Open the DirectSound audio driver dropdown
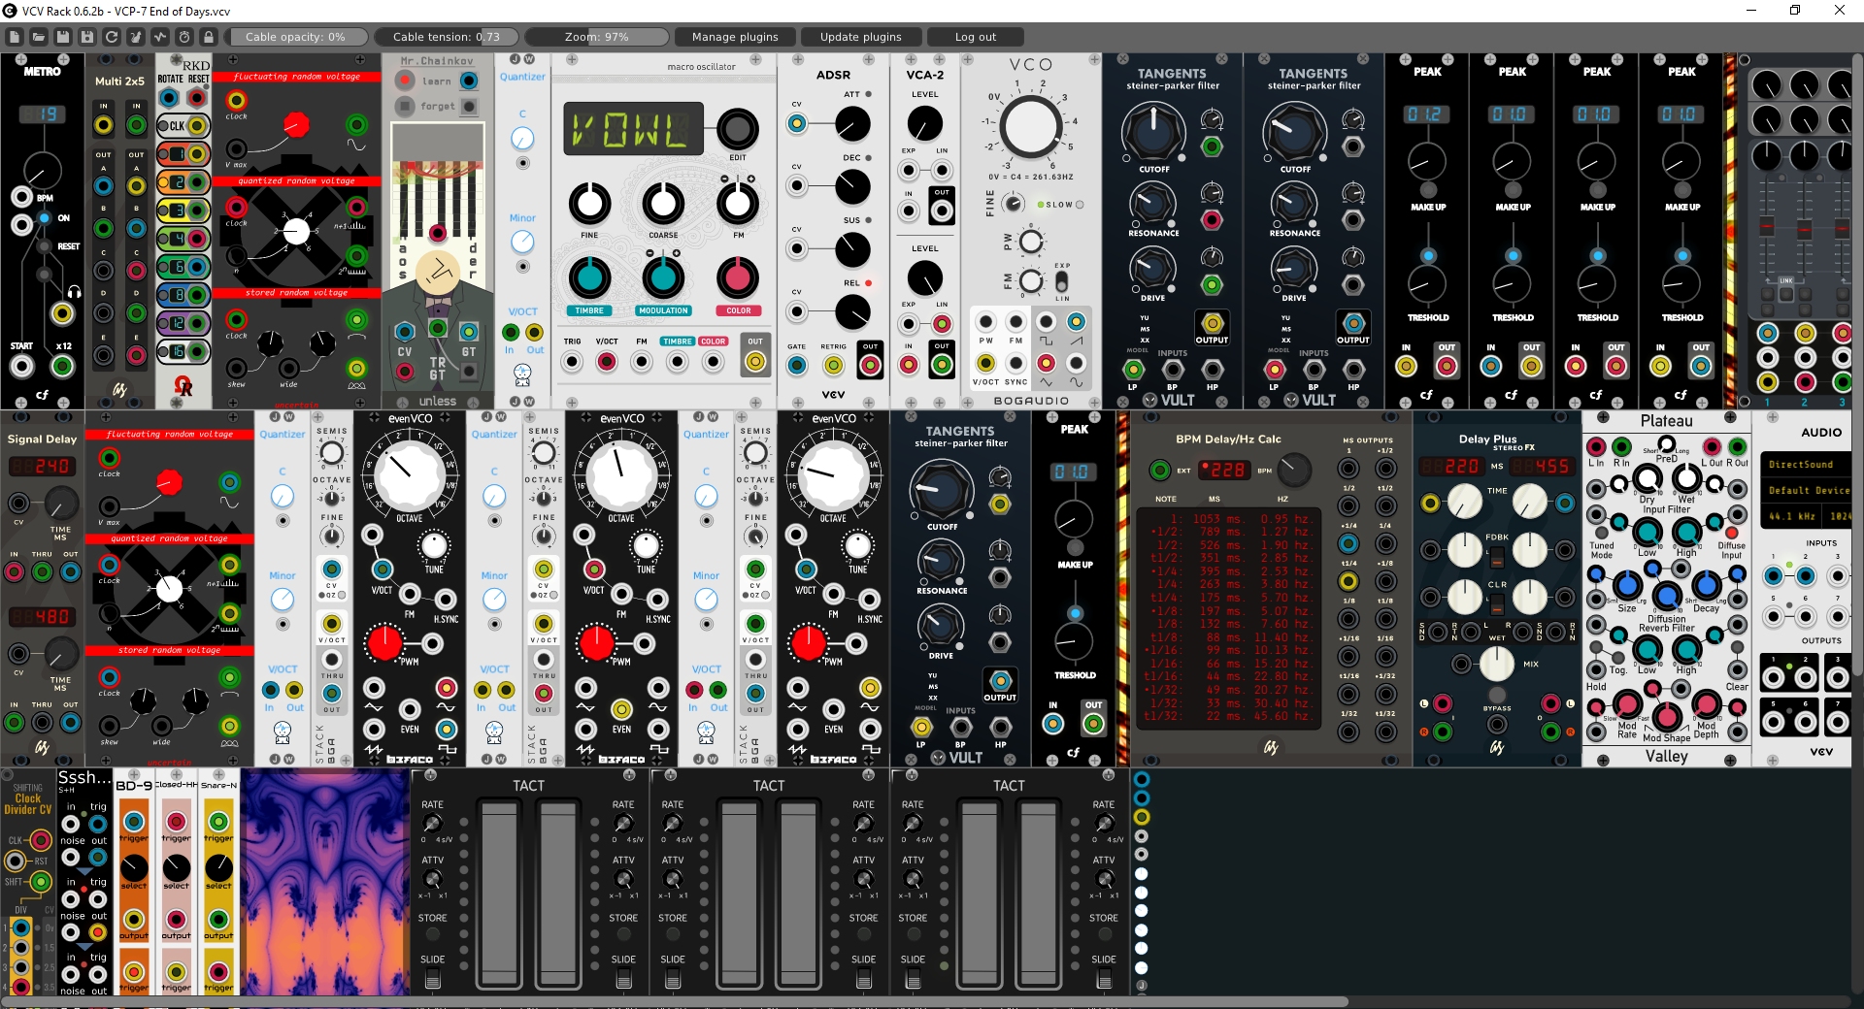The height and width of the screenshot is (1009, 1864). (1807, 465)
